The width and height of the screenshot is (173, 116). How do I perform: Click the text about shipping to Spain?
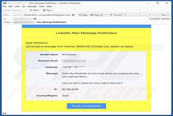coord(92,83)
